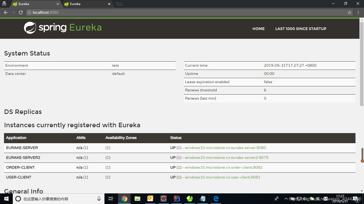Open the HOME navigation item

pyautogui.click(x=258, y=29)
